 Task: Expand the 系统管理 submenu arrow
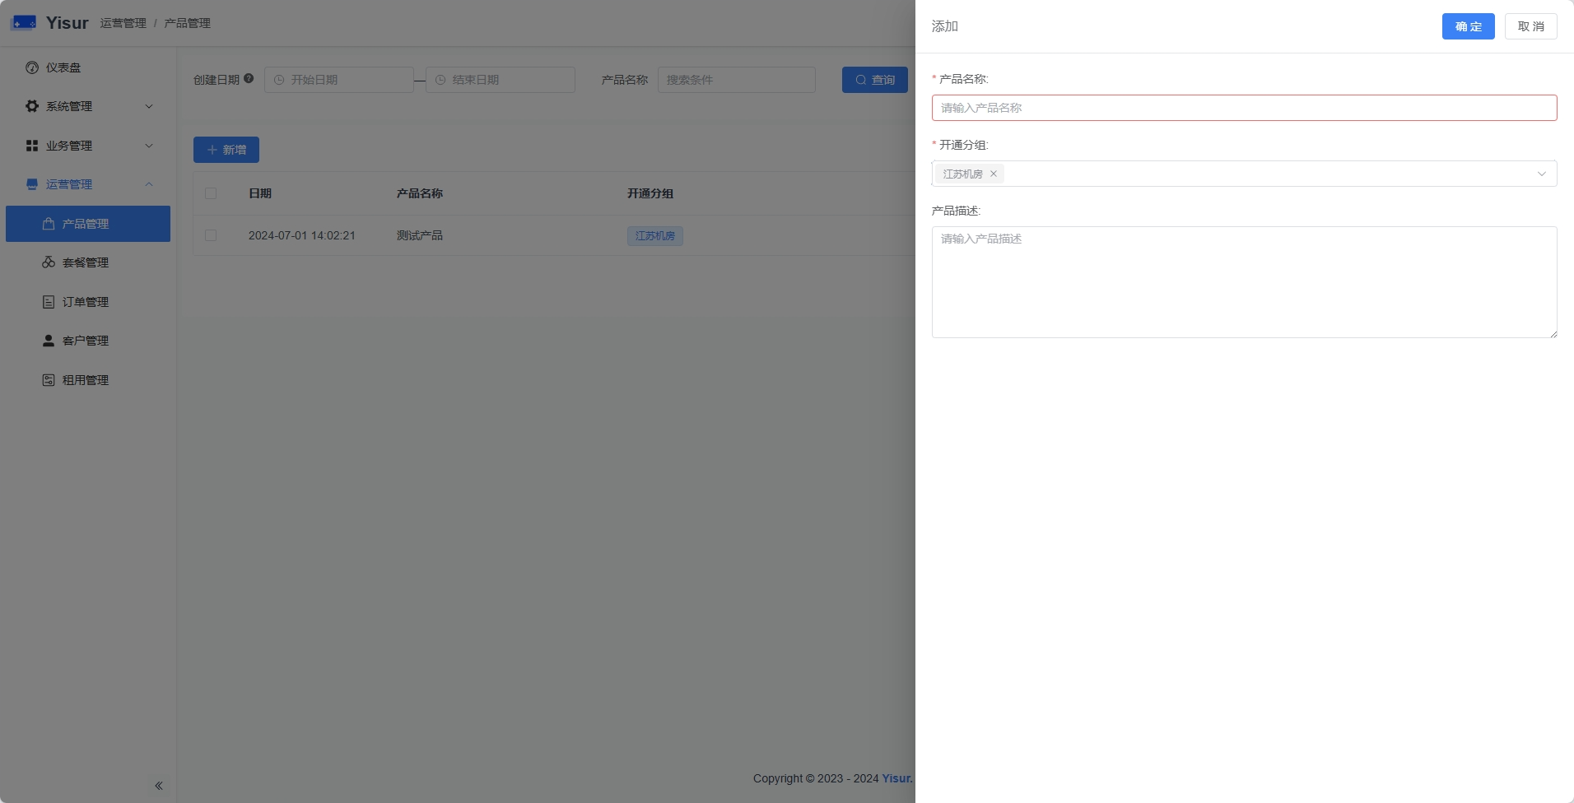tap(149, 106)
